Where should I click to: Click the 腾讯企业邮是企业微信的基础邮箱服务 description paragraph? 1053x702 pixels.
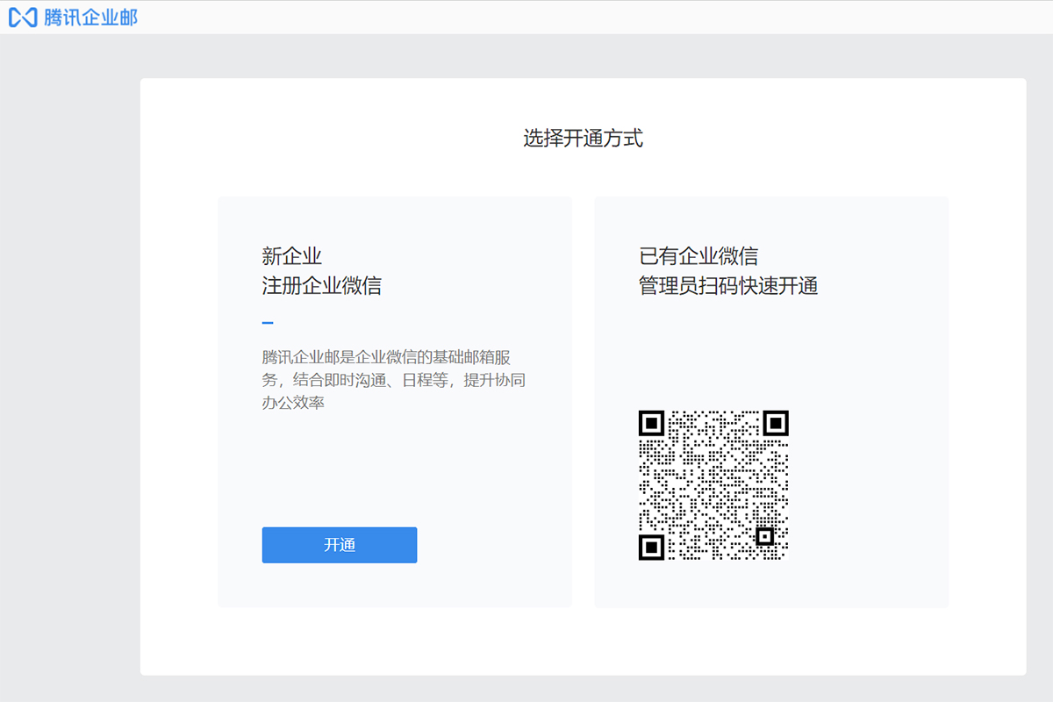(x=394, y=380)
